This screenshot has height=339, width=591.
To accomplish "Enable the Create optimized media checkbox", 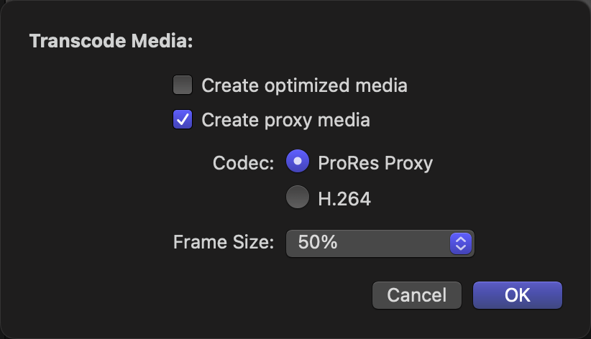I will 183,85.
